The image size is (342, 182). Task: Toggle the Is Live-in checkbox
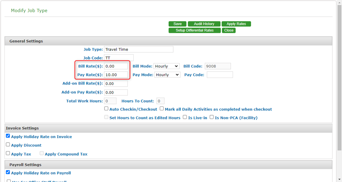coord(185,117)
